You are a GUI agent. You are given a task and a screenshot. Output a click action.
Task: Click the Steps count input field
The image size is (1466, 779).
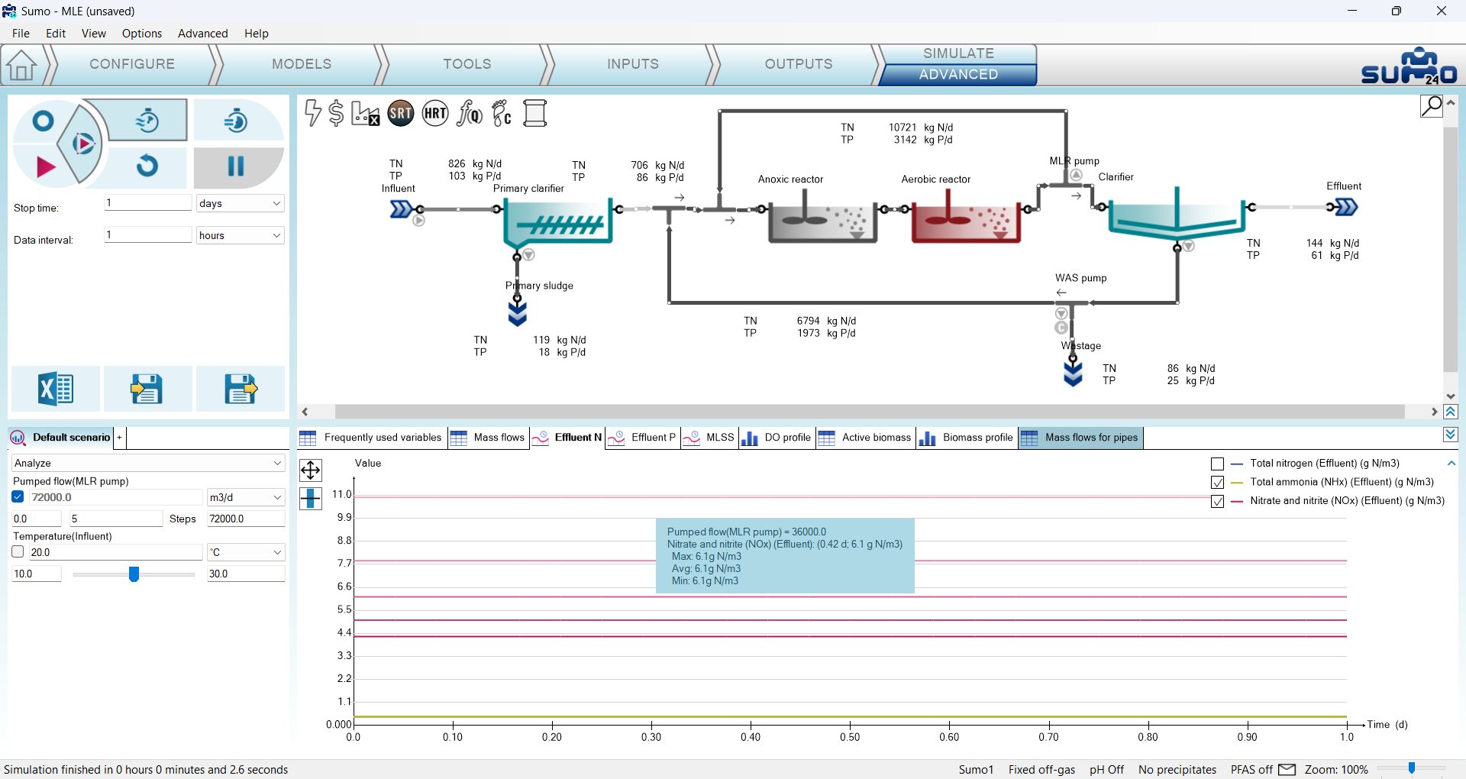coord(115,519)
